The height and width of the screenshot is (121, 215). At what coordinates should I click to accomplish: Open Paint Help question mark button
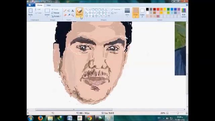coord(187,5)
